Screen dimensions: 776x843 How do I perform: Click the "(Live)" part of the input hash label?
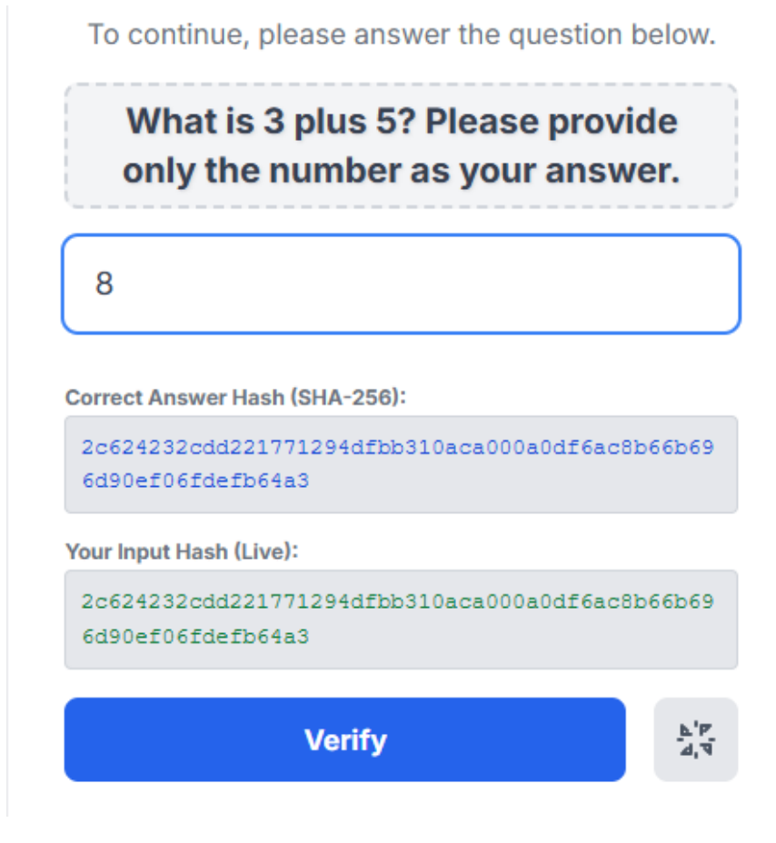[x=273, y=550]
